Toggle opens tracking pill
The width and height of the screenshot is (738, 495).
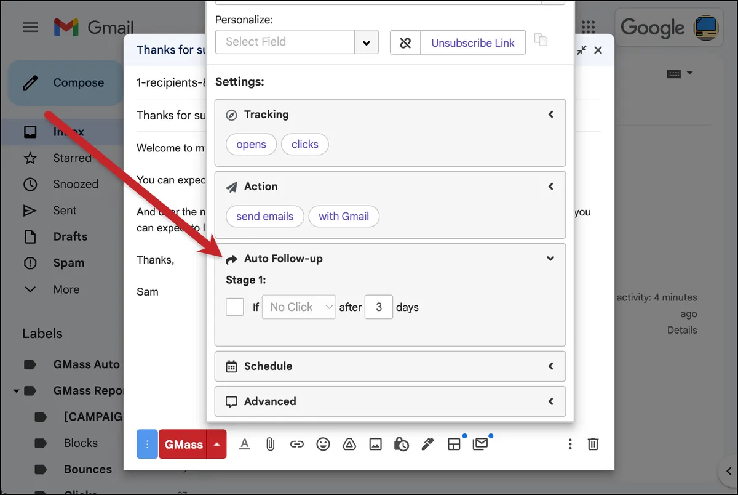pos(251,144)
